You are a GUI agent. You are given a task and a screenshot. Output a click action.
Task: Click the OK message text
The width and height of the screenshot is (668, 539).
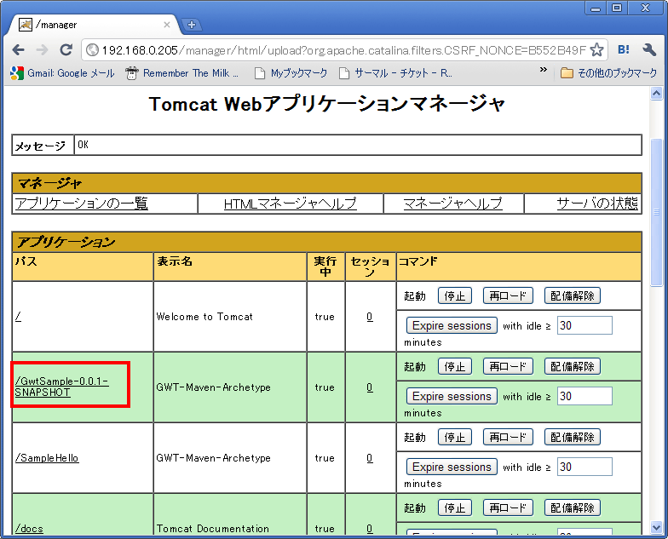tap(83, 145)
